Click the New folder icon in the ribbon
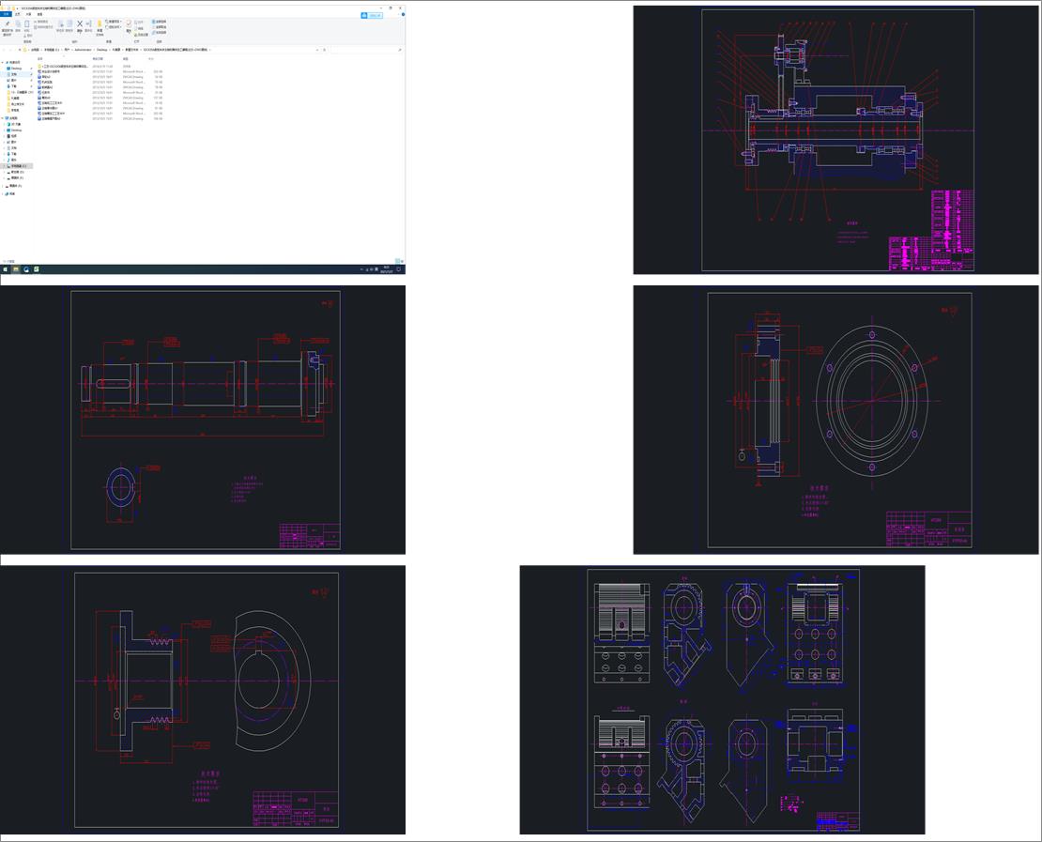 tap(100, 23)
